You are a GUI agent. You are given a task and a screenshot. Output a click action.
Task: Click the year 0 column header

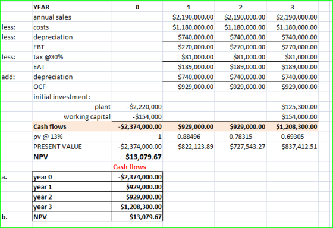137,7
